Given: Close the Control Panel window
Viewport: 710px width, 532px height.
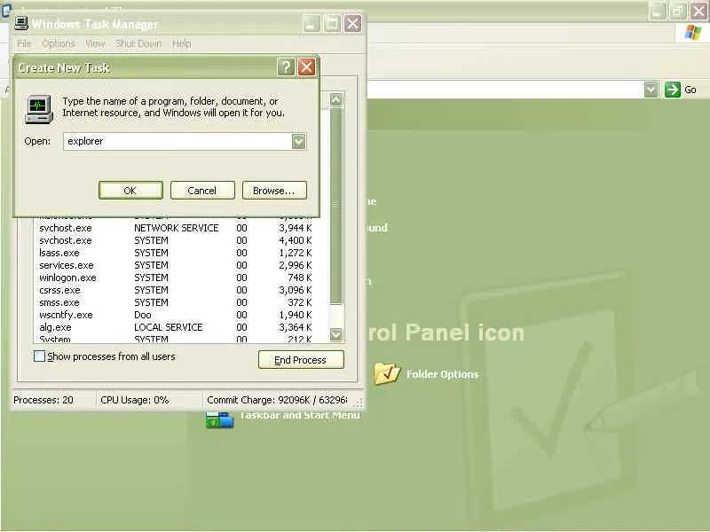Looking at the screenshot, I should click(x=698, y=11).
